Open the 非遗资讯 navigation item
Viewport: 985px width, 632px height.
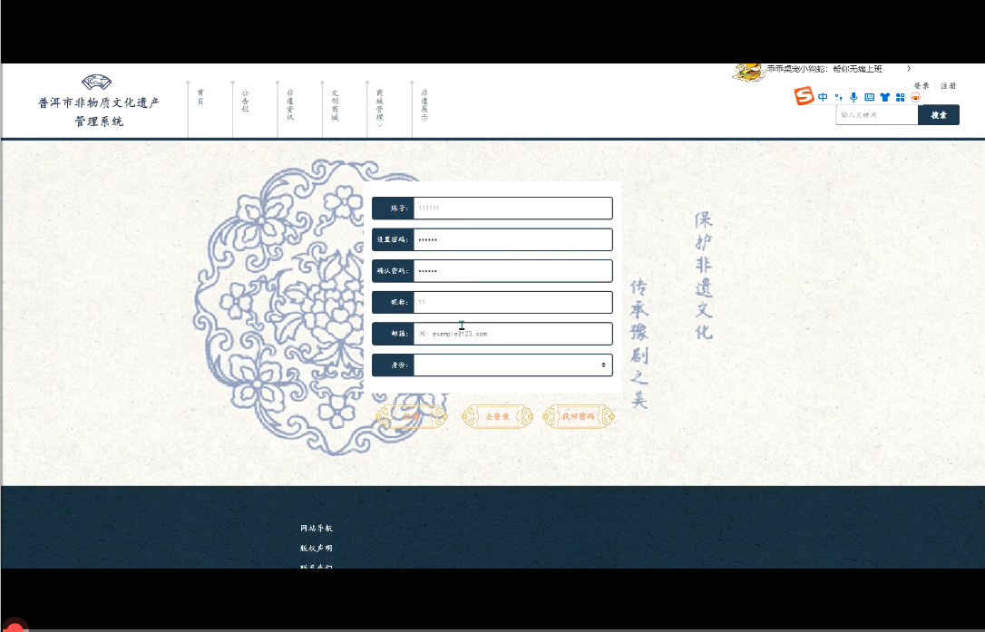[289, 104]
